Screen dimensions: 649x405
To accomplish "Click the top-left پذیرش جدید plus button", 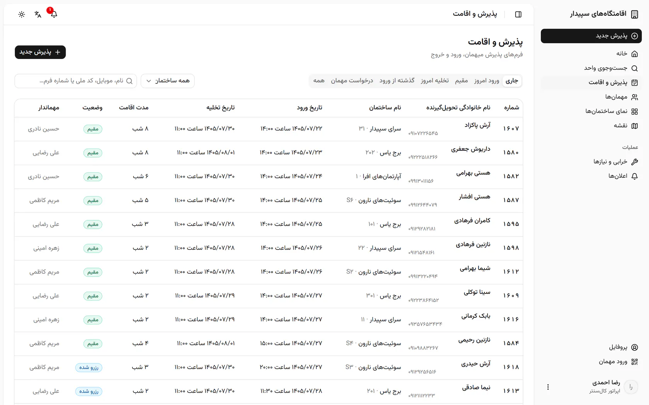I will 40,52.
